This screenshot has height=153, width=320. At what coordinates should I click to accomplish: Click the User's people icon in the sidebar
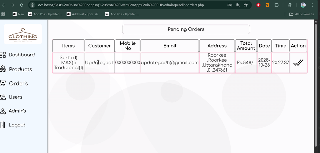pos(3,97)
